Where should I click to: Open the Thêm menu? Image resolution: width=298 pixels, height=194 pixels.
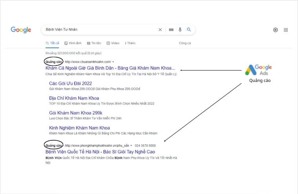130,43
